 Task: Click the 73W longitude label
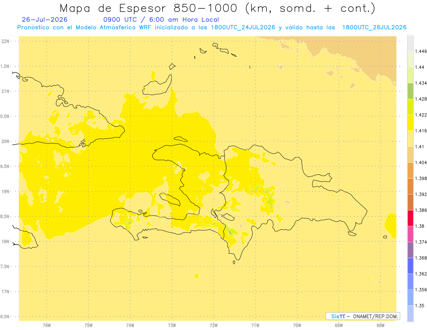[172, 325]
